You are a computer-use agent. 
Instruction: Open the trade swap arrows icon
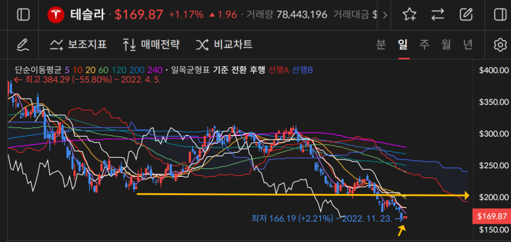(x=438, y=15)
